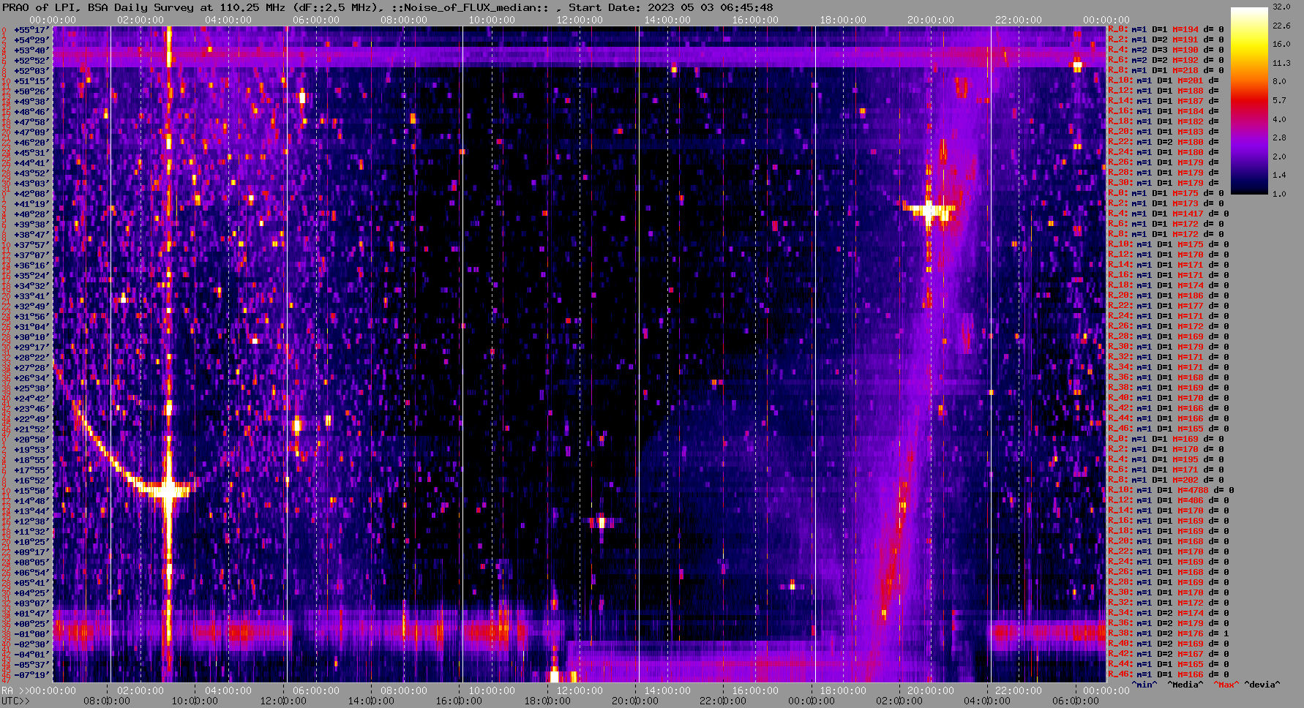Select the +05°41' declination label

tap(31, 582)
